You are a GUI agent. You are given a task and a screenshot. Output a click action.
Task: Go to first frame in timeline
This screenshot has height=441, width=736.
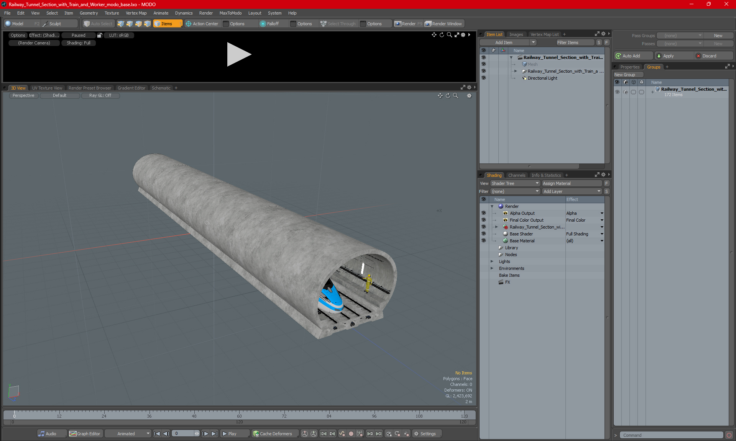click(157, 434)
